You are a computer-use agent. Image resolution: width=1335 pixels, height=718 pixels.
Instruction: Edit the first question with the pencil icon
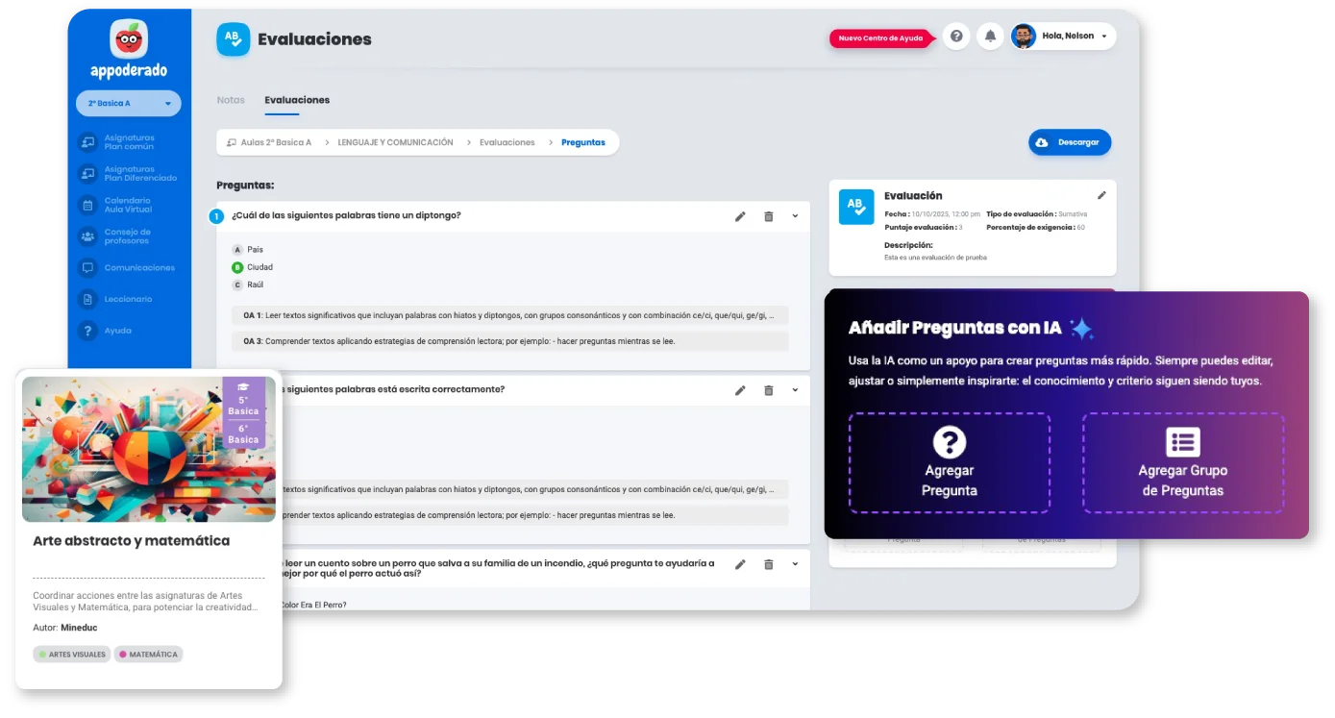(740, 216)
